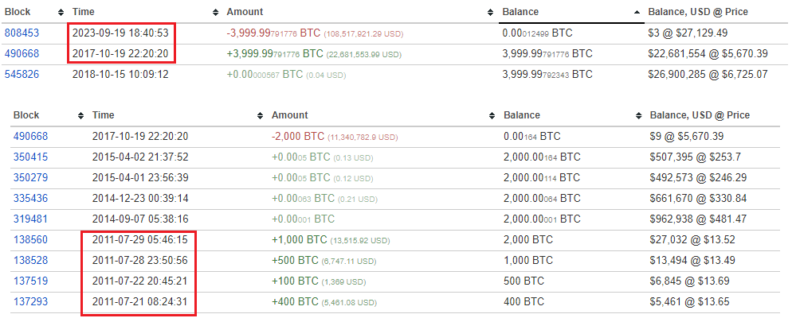Open block 350415 link

[x=30, y=157]
